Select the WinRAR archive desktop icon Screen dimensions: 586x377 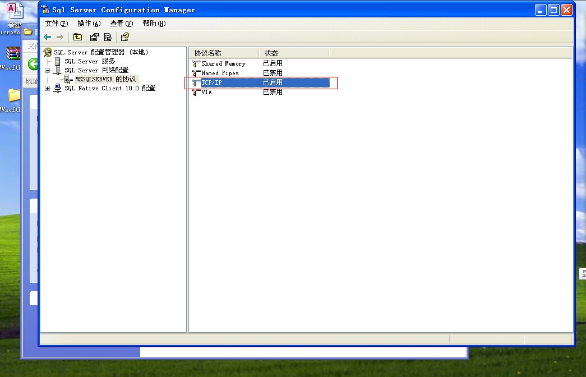click(x=12, y=53)
